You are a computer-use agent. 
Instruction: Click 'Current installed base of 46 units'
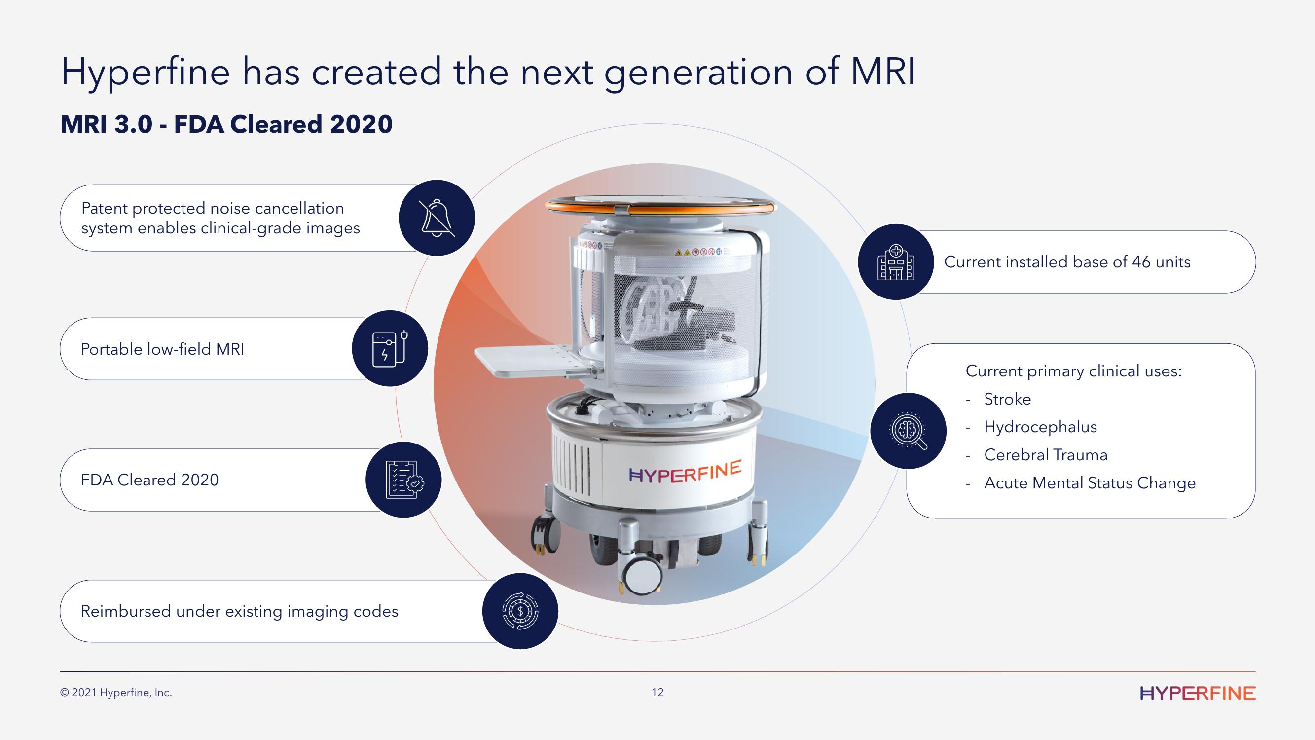1067,262
